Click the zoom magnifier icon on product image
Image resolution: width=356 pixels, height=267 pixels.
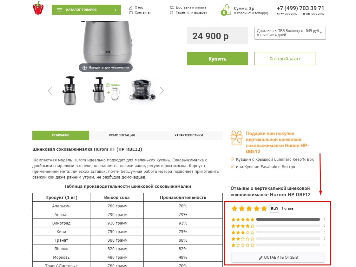pos(84,68)
